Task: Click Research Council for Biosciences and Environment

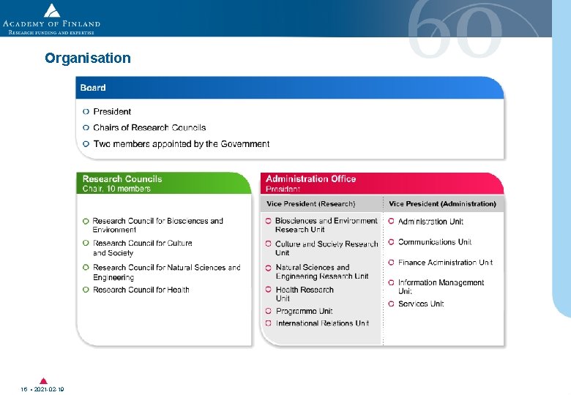Action: (x=157, y=225)
